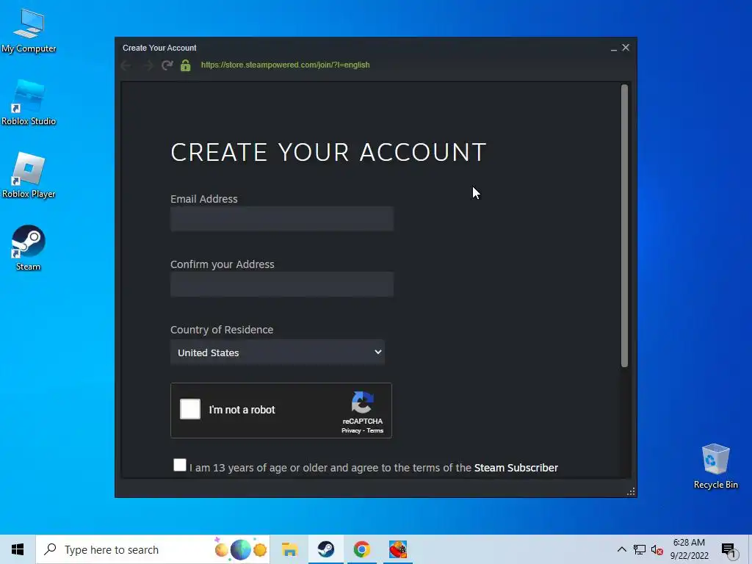The height and width of the screenshot is (564, 752).
Task: Show hidden system tray icons
Action: coord(621,549)
